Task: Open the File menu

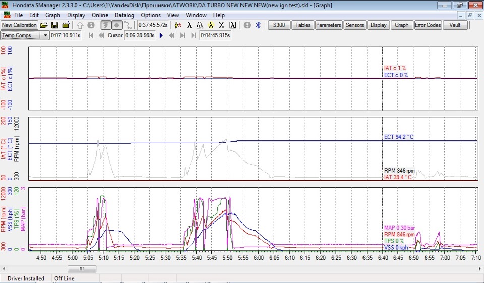Action: [x=19, y=15]
